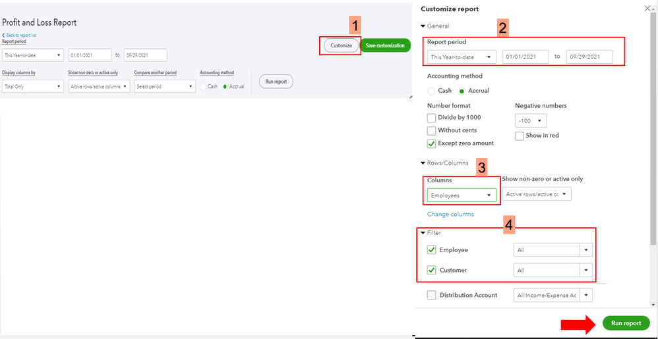Uncheck the Customer filter checkbox
The width and height of the screenshot is (658, 339).
click(432, 270)
